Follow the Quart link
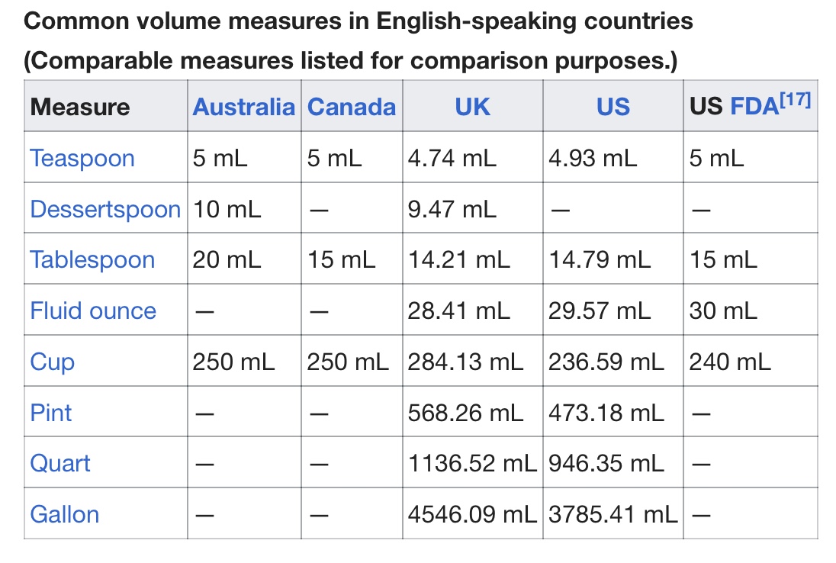 tap(60, 463)
